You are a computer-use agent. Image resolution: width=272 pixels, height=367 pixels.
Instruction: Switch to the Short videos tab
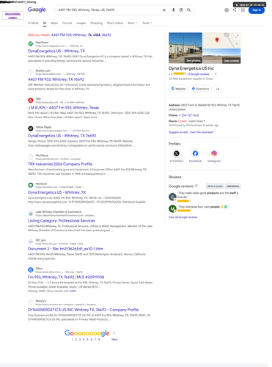(115, 23)
